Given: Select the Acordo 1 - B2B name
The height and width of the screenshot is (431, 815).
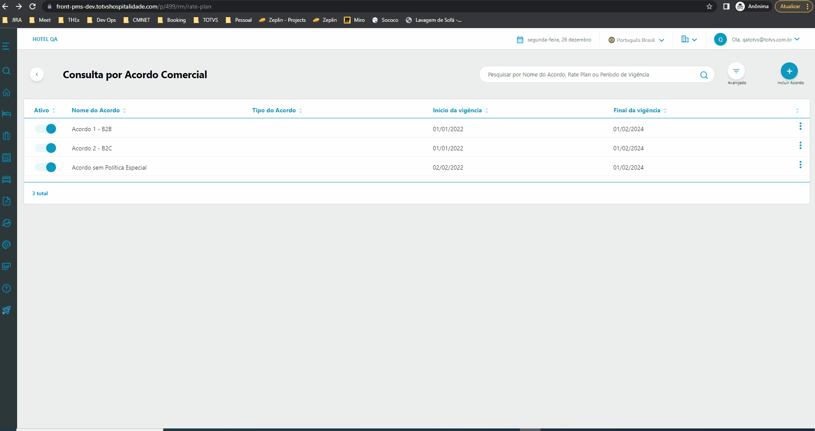Looking at the screenshot, I should [92, 129].
